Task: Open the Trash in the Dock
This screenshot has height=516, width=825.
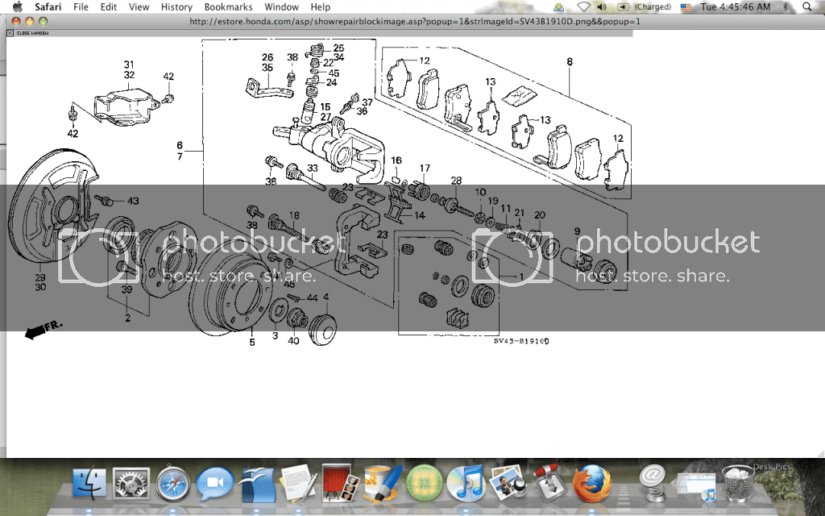Action: pos(738,484)
